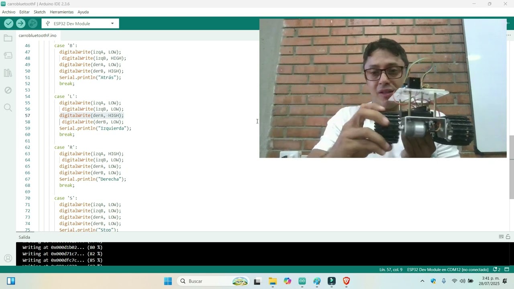Click line number 62 in gutter
This screenshot has width=514, height=289.
click(27, 147)
